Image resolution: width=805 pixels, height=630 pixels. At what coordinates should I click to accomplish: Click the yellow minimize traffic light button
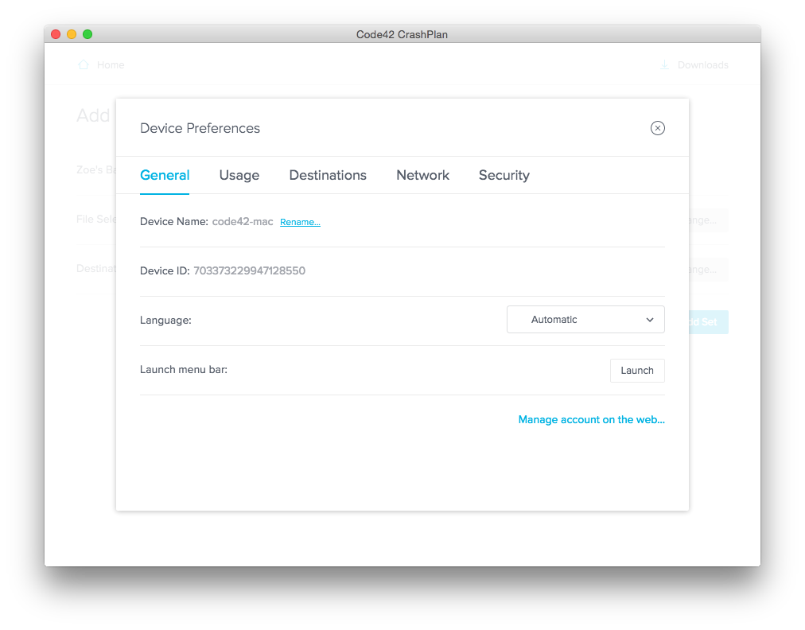[71, 34]
